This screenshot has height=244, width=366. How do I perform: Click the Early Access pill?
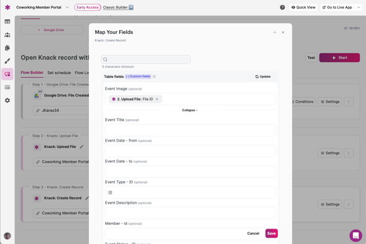tap(88, 7)
